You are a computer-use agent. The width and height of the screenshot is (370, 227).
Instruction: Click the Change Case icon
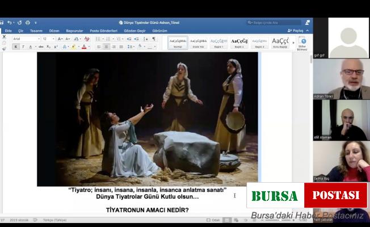click(77, 39)
